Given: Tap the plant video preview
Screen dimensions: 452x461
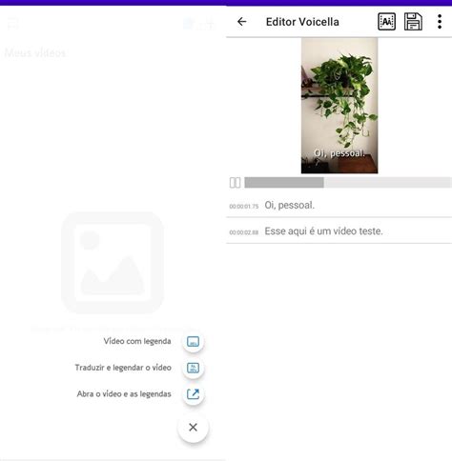Looking at the screenshot, I should 339,106.
